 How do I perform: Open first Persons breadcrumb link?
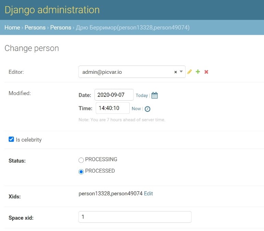coord(35,27)
